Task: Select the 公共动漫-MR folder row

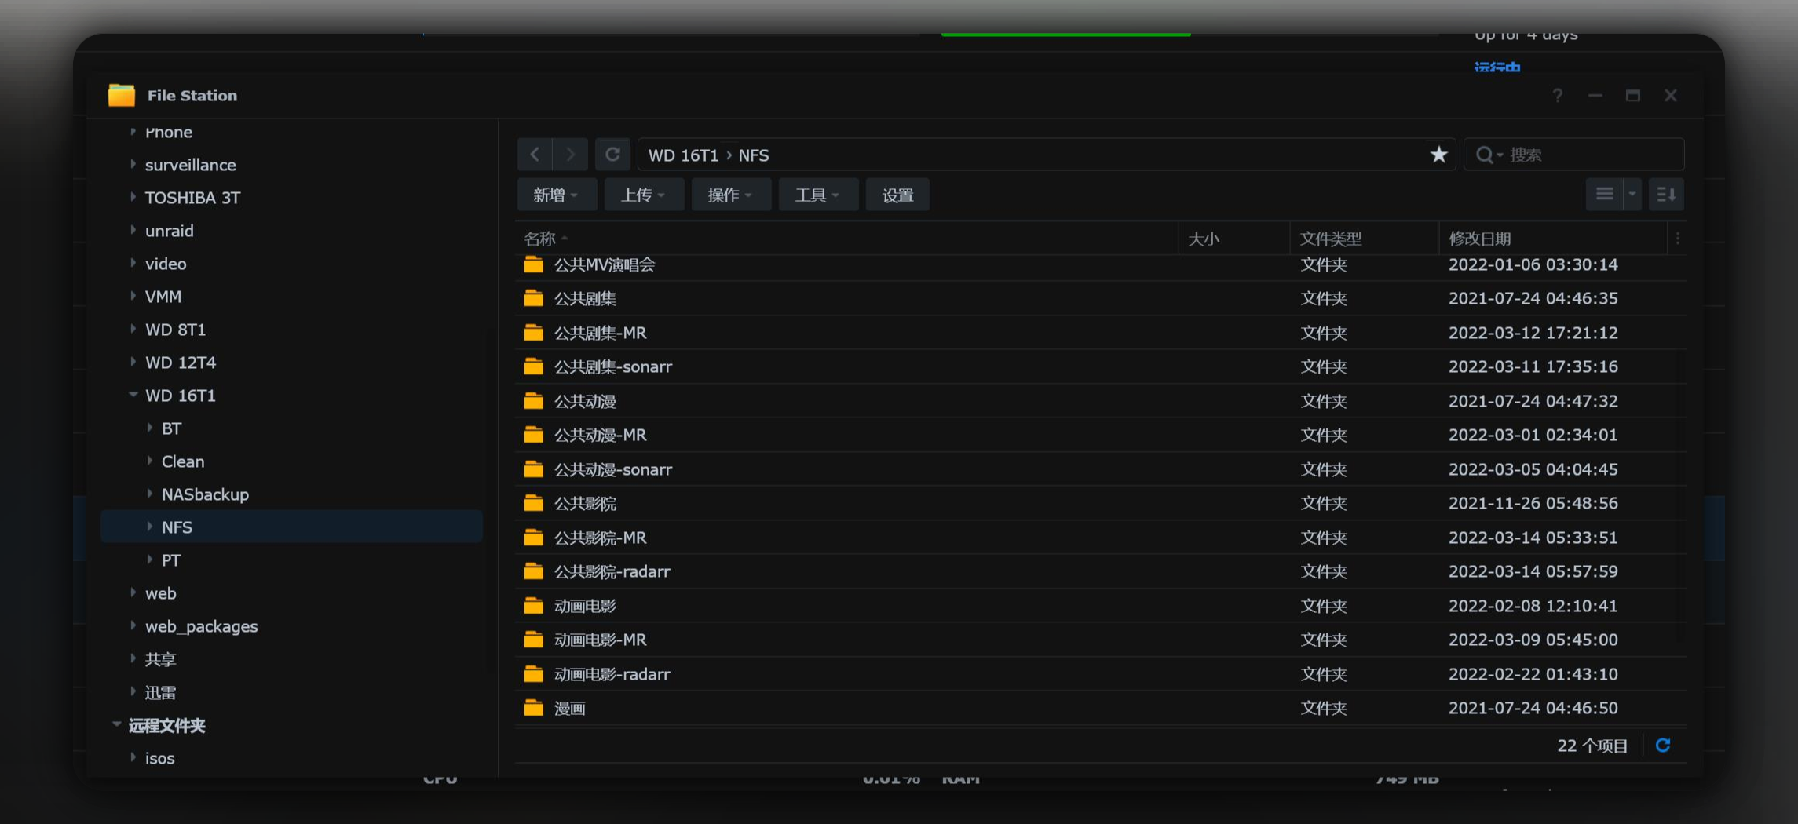Action: pos(1101,435)
